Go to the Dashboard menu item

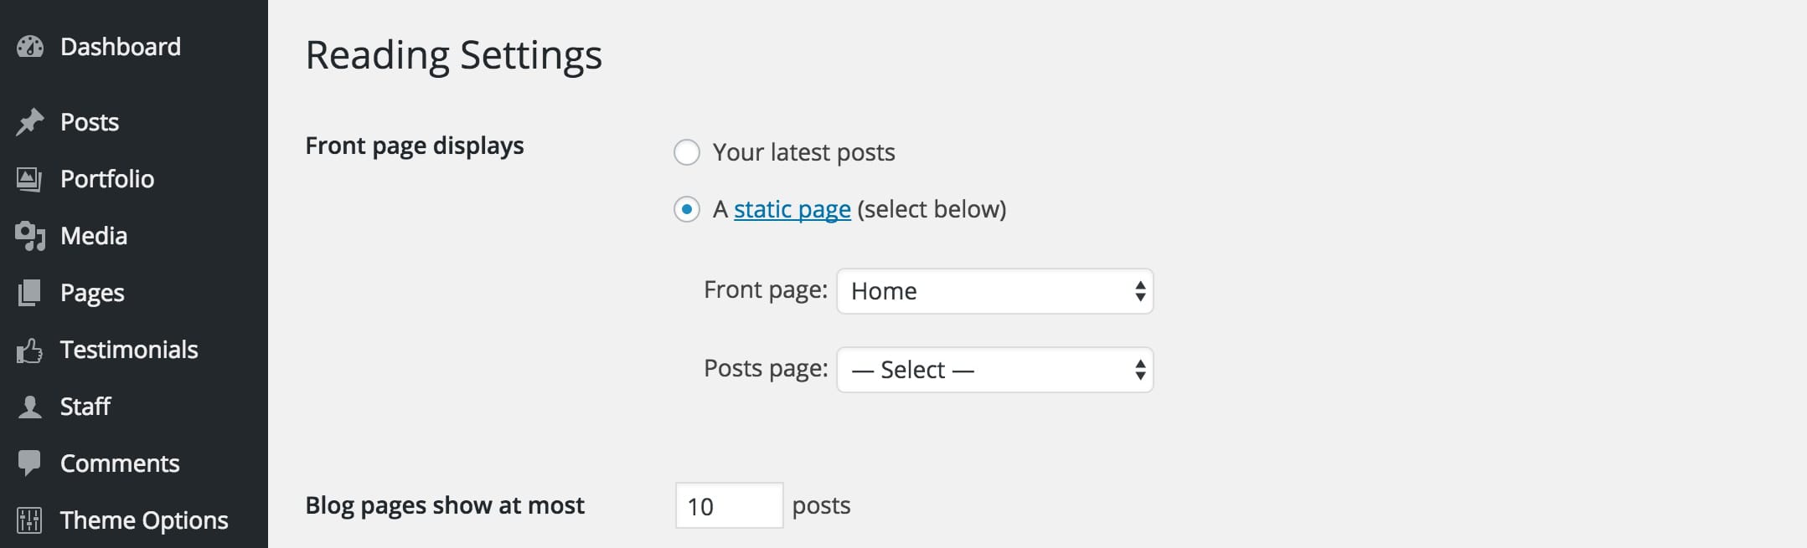coord(120,47)
